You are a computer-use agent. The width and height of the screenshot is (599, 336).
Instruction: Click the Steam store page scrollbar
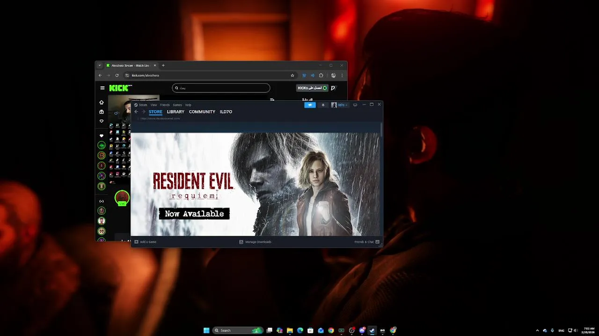coord(382,130)
